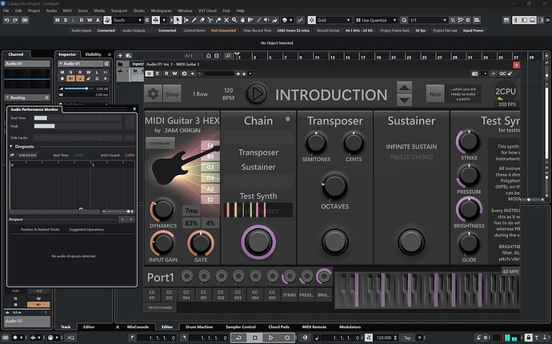Toggle global Mute M button

point(57,21)
